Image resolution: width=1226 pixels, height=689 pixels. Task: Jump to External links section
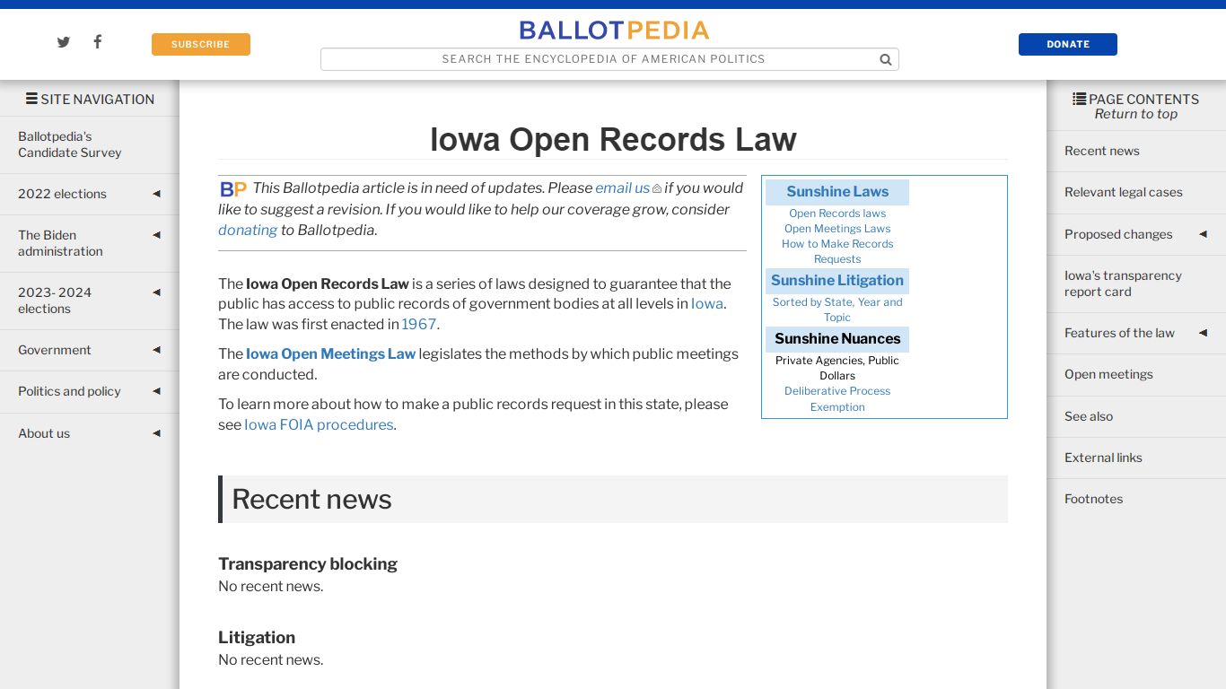click(1103, 458)
